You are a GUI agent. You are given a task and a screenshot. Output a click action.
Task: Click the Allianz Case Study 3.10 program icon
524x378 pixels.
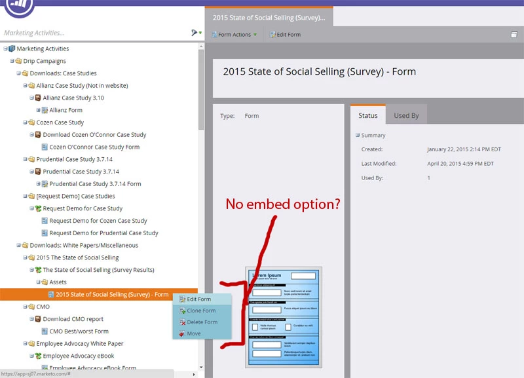tap(38, 98)
